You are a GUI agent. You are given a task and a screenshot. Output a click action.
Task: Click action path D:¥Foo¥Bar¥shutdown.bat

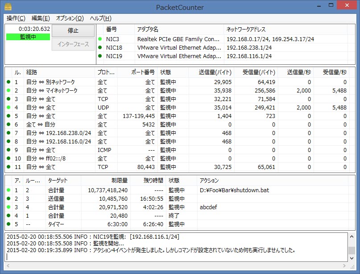234,190
